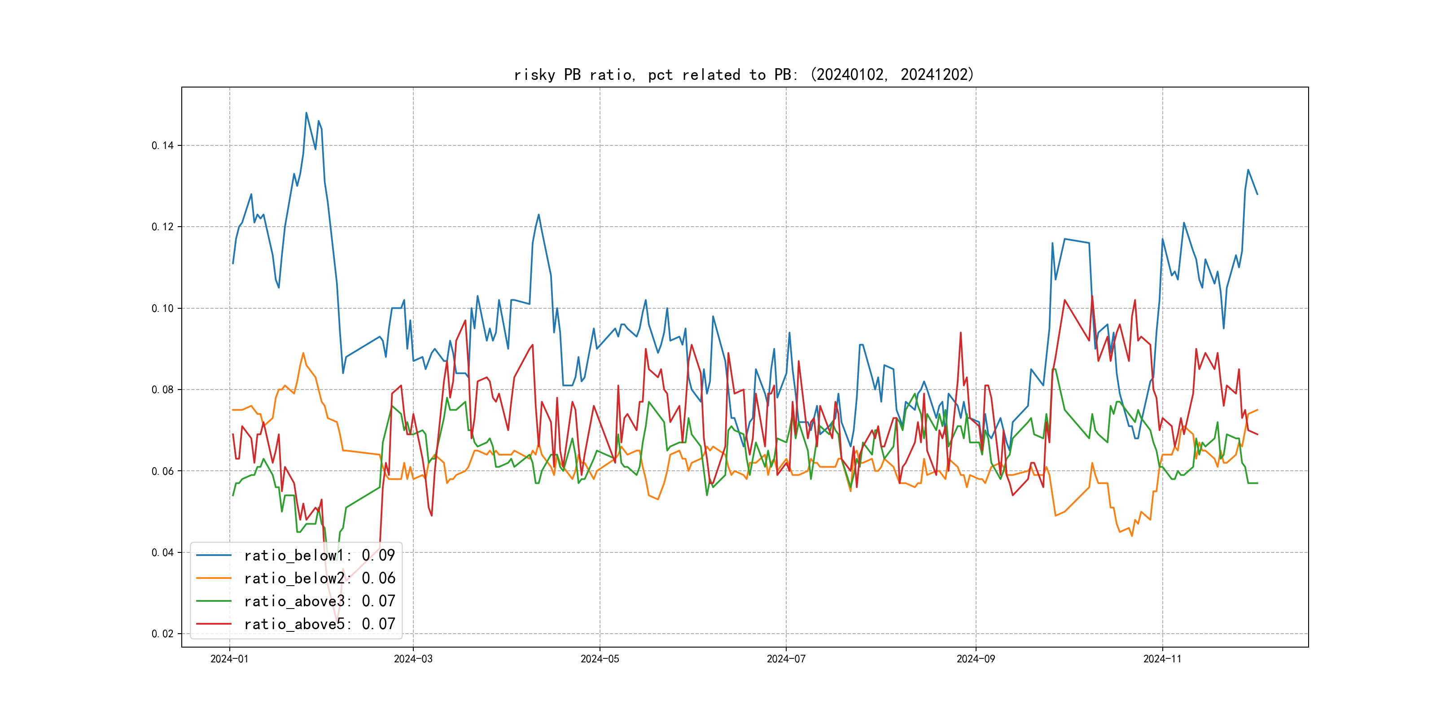Click the chart title text
This screenshot has height=727, width=1454.
[744, 74]
